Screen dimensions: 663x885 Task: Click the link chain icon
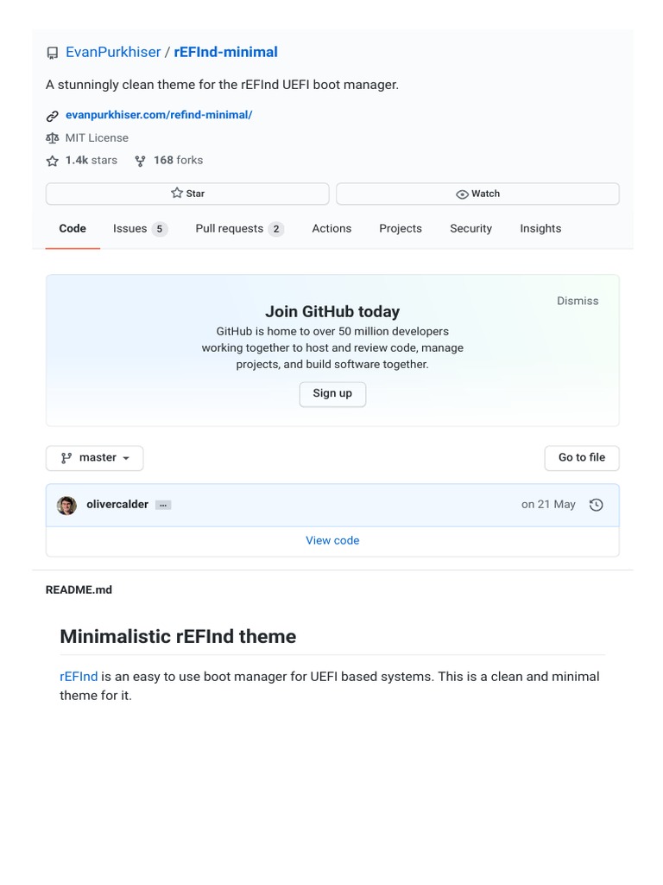(x=53, y=115)
